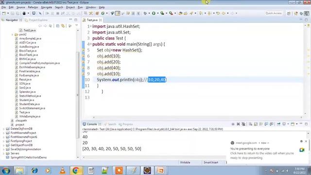Open the Open Console dropdown arrow
Viewport: 311px width, 175px height.
tap(297, 124)
